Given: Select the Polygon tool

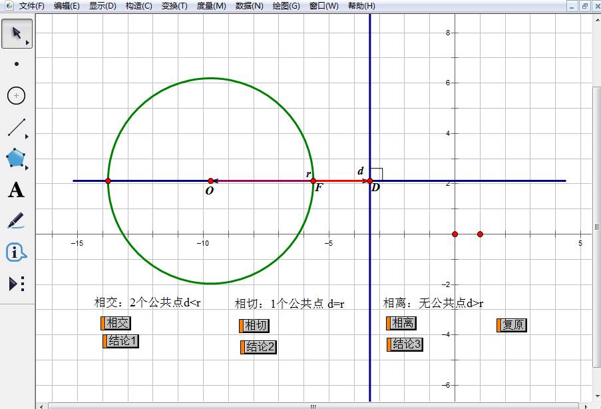Looking at the screenshot, I should (x=17, y=159).
